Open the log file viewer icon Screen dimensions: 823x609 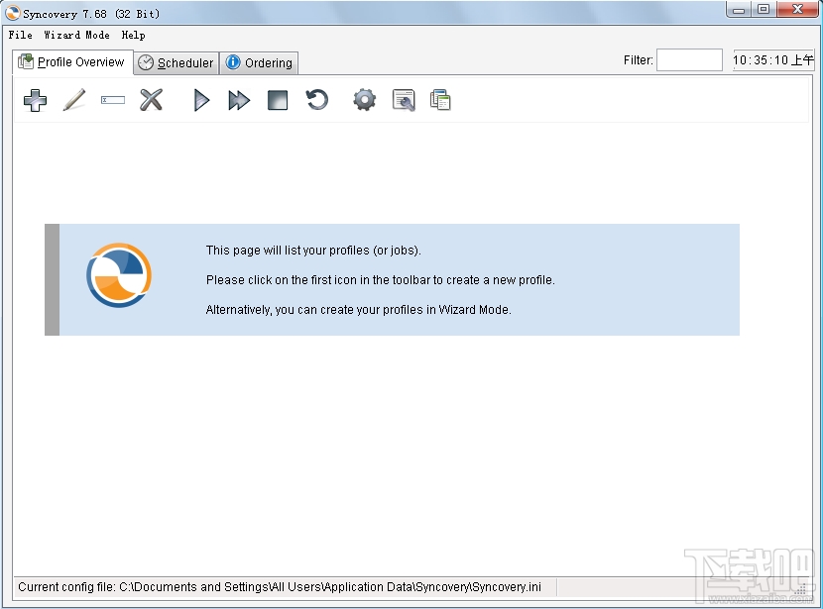(404, 100)
